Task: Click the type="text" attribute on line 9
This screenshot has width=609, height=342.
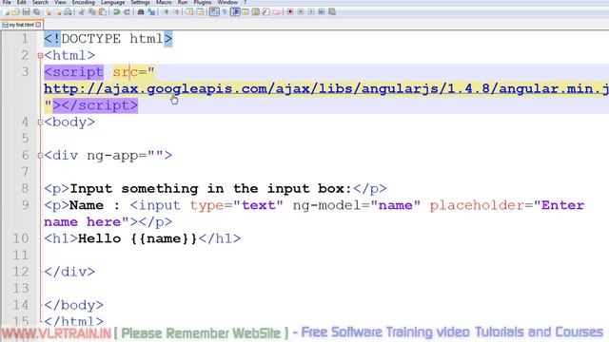Action: click(237, 205)
